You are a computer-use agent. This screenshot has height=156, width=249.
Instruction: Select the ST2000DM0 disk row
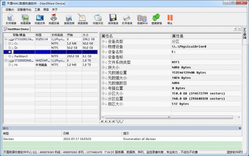click(51, 61)
